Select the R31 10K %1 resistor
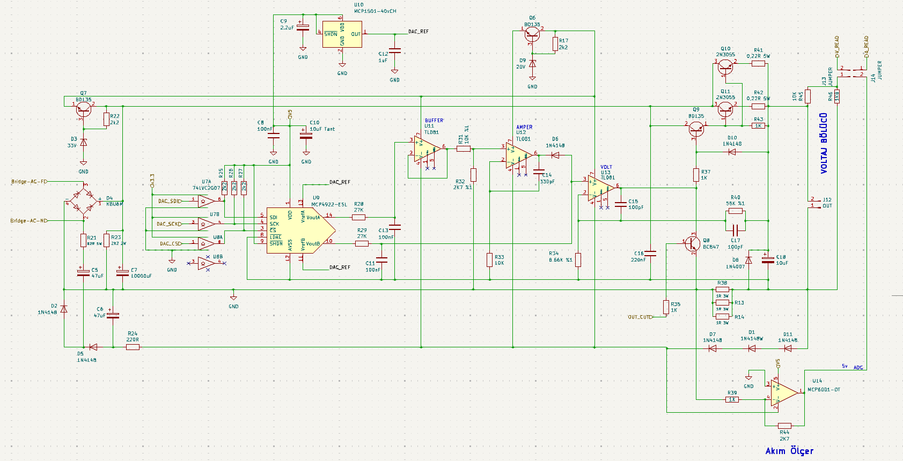 pos(464,148)
